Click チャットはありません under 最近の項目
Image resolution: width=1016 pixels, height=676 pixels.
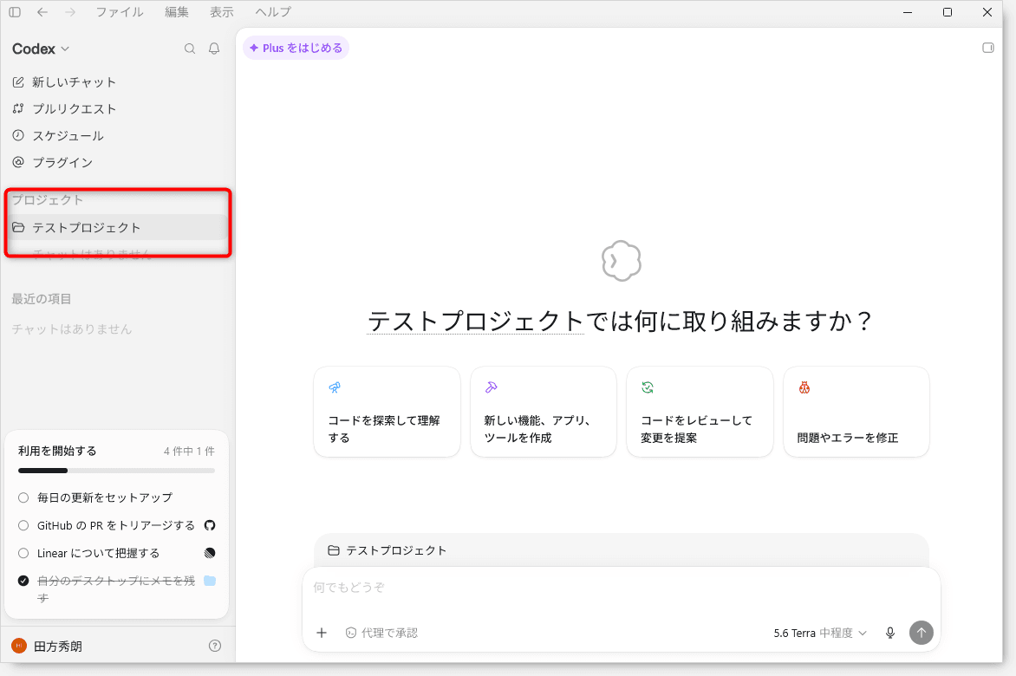pos(72,329)
